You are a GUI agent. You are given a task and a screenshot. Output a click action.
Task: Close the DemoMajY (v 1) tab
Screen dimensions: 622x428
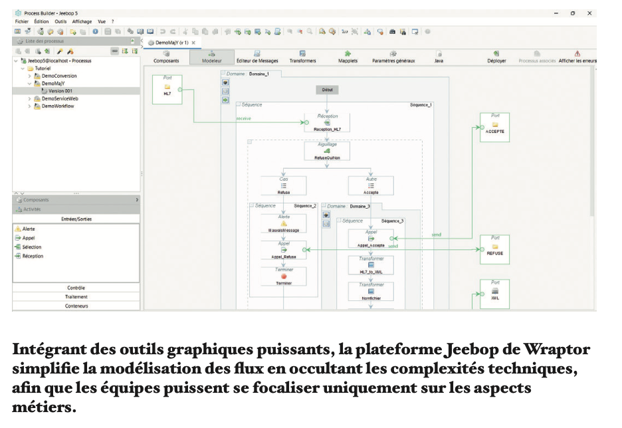coord(193,43)
